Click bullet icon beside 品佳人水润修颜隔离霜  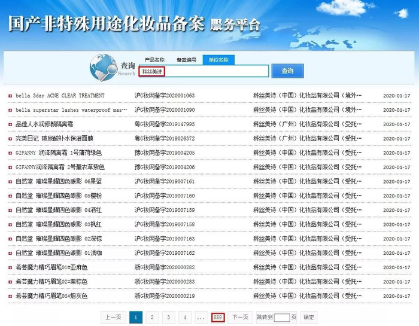(10, 124)
